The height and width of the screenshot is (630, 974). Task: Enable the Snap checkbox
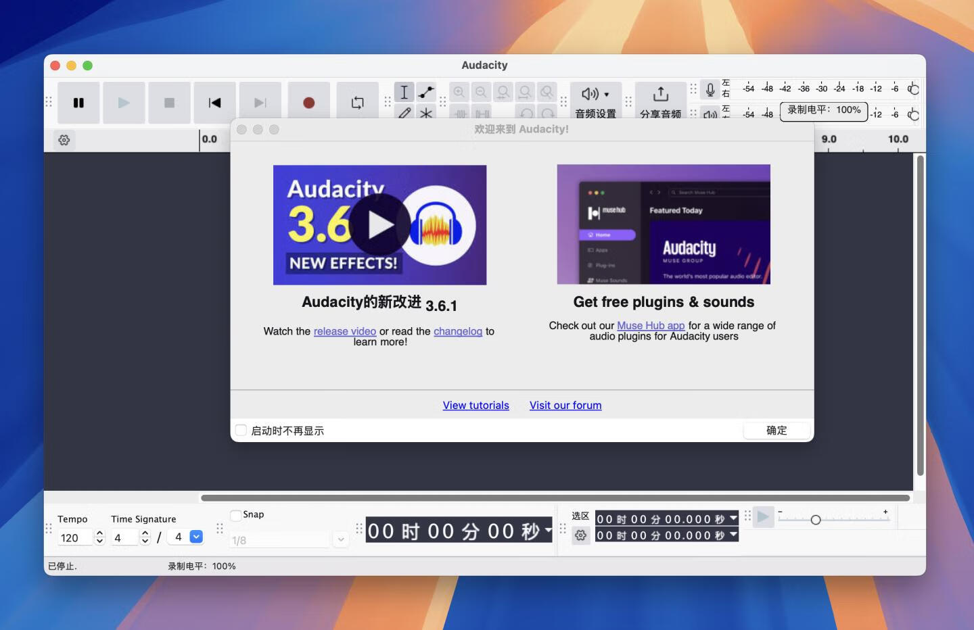(235, 515)
